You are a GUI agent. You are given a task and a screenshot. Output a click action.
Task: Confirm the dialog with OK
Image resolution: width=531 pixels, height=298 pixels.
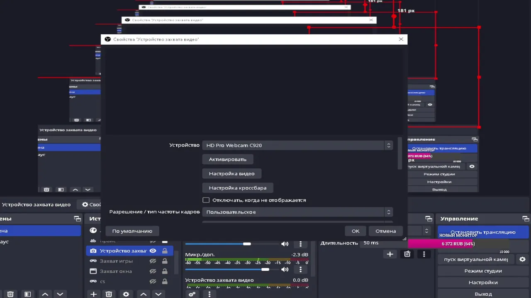coord(356,231)
